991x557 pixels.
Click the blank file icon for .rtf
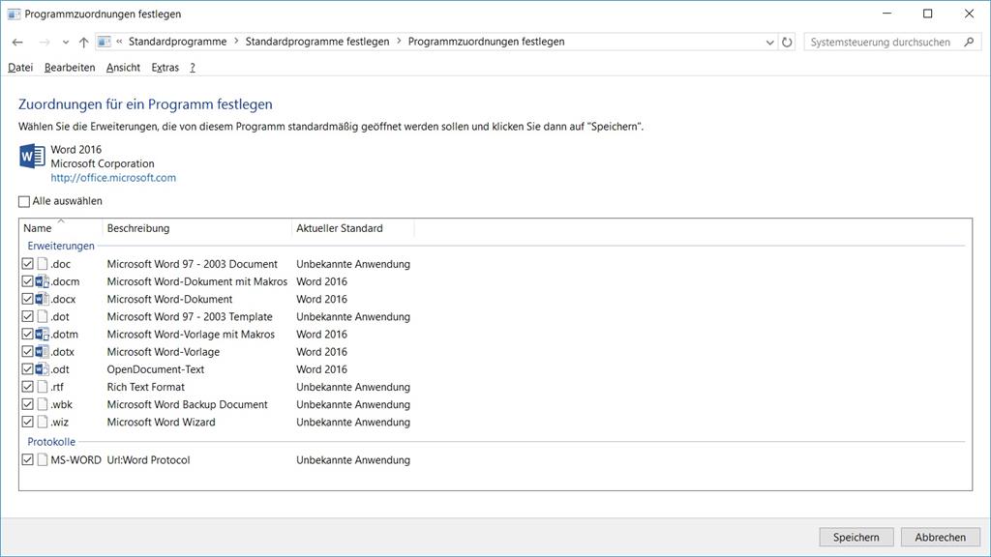[x=43, y=387]
